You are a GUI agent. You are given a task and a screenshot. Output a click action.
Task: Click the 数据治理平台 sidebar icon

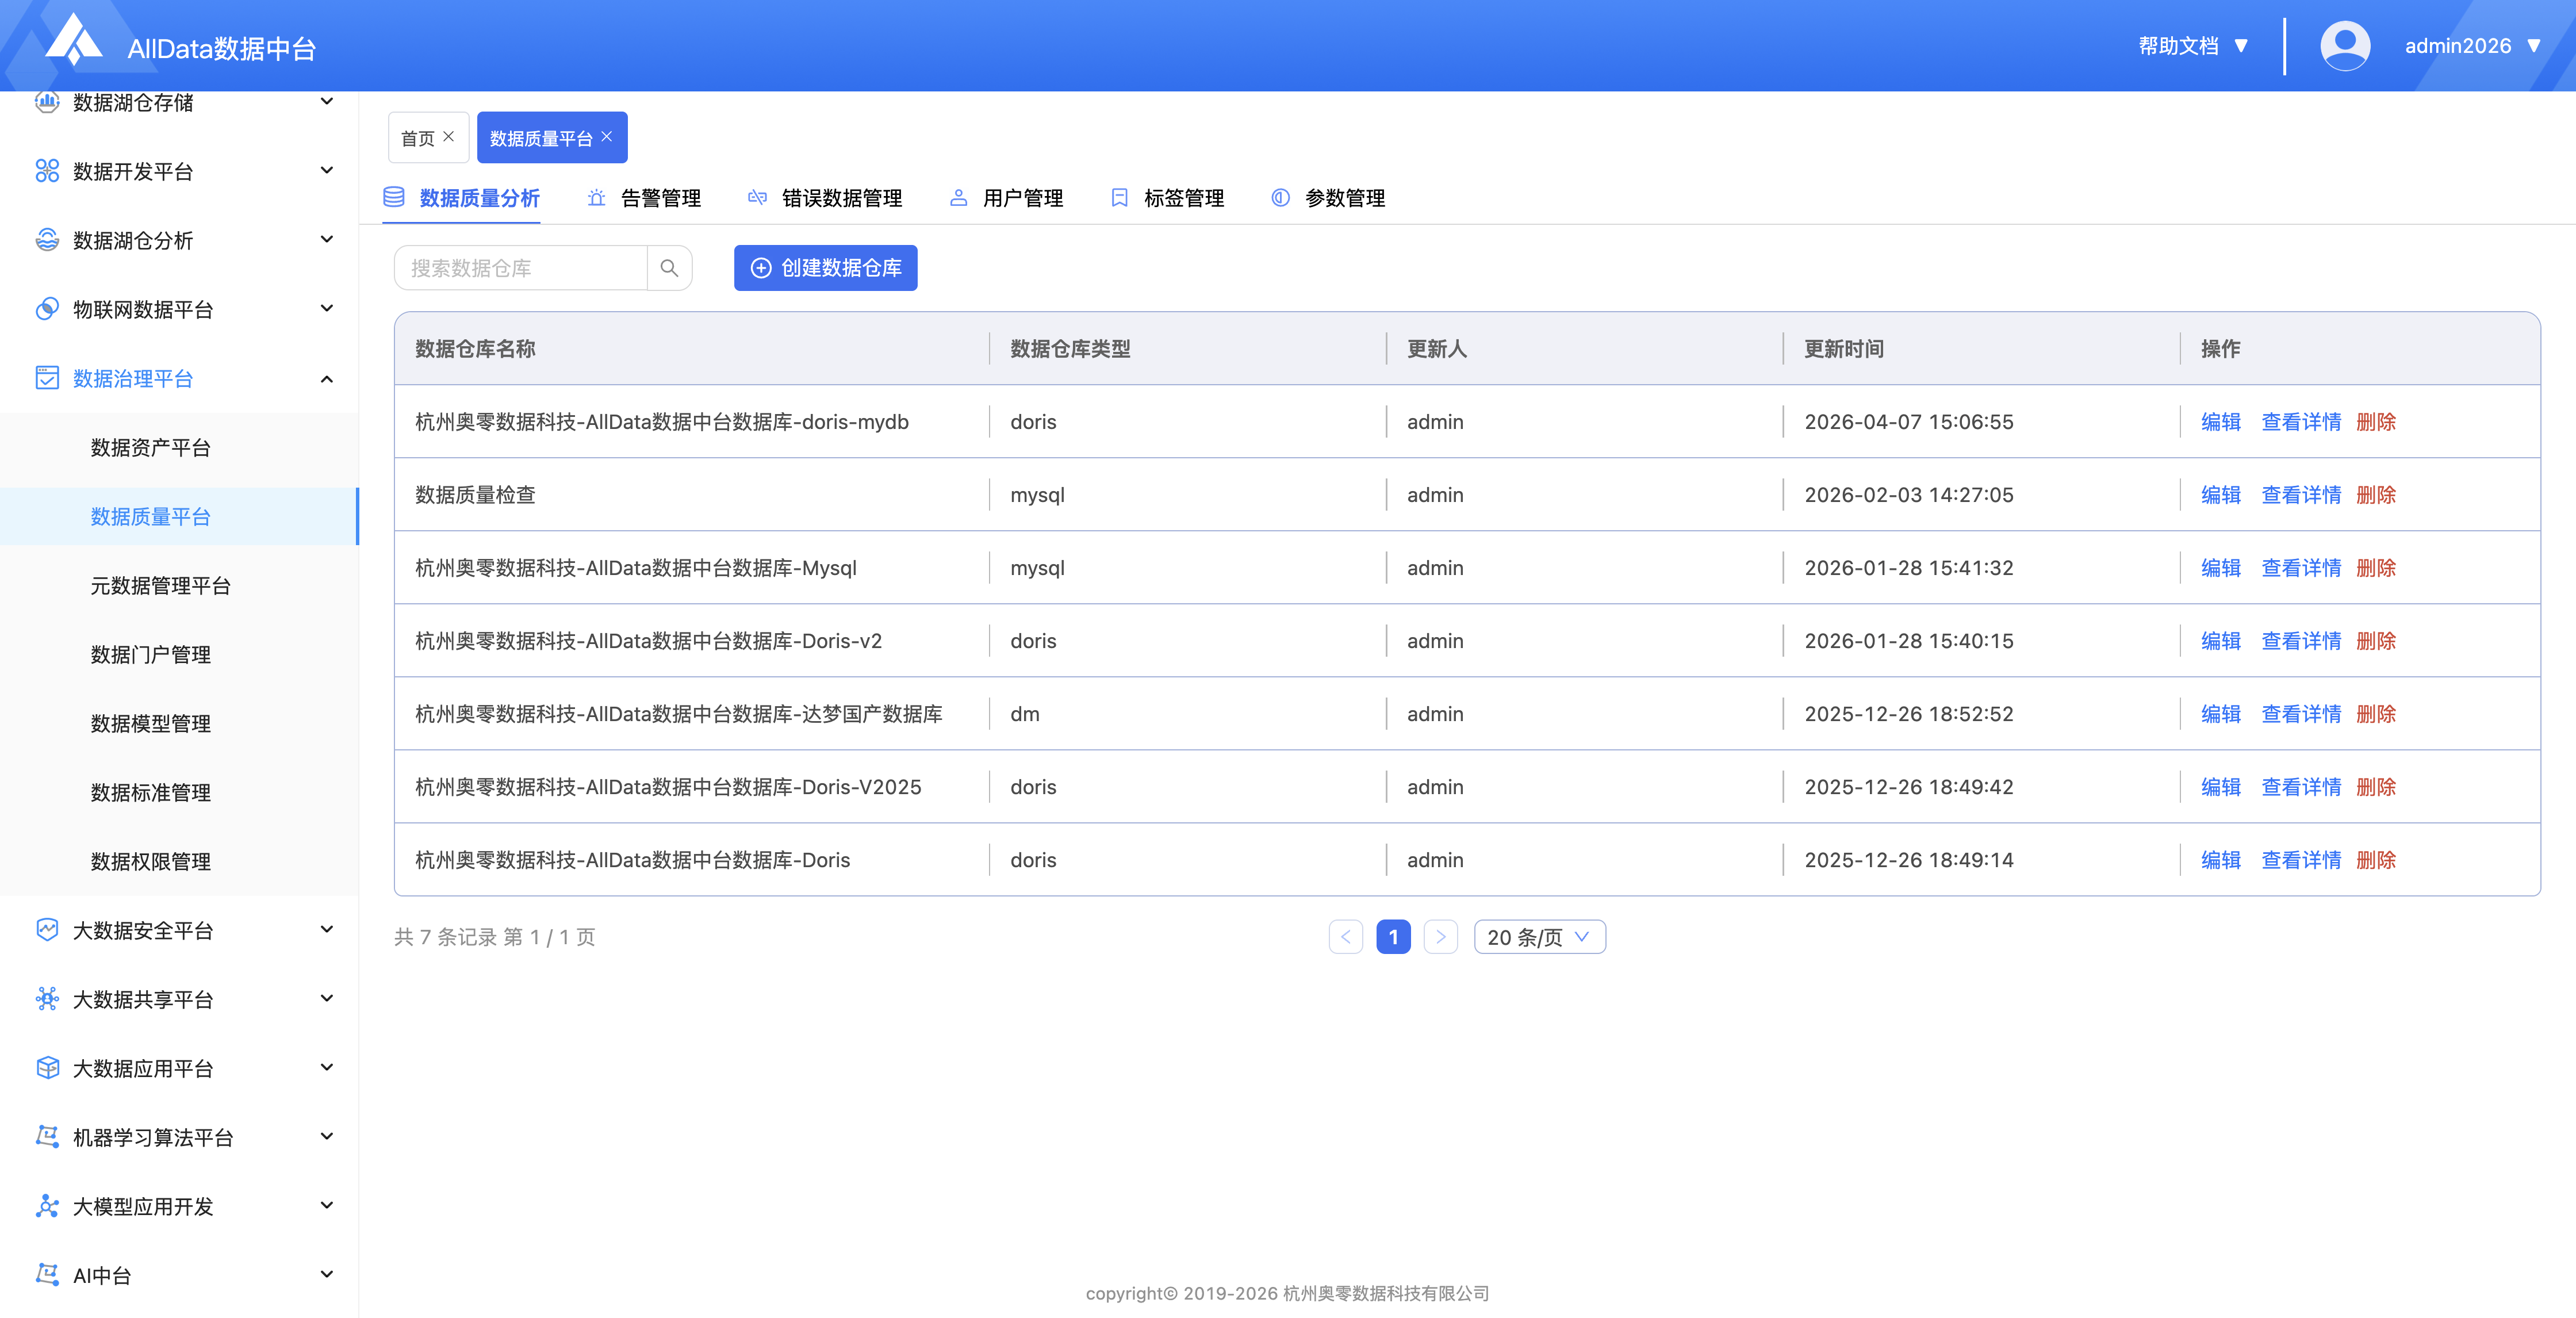tap(47, 378)
